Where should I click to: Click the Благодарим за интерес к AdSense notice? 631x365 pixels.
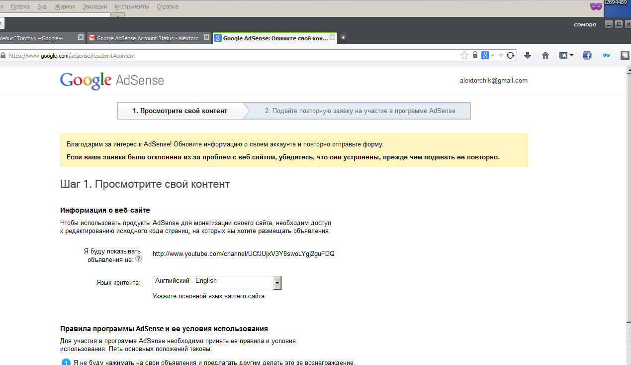pyautogui.click(x=225, y=144)
